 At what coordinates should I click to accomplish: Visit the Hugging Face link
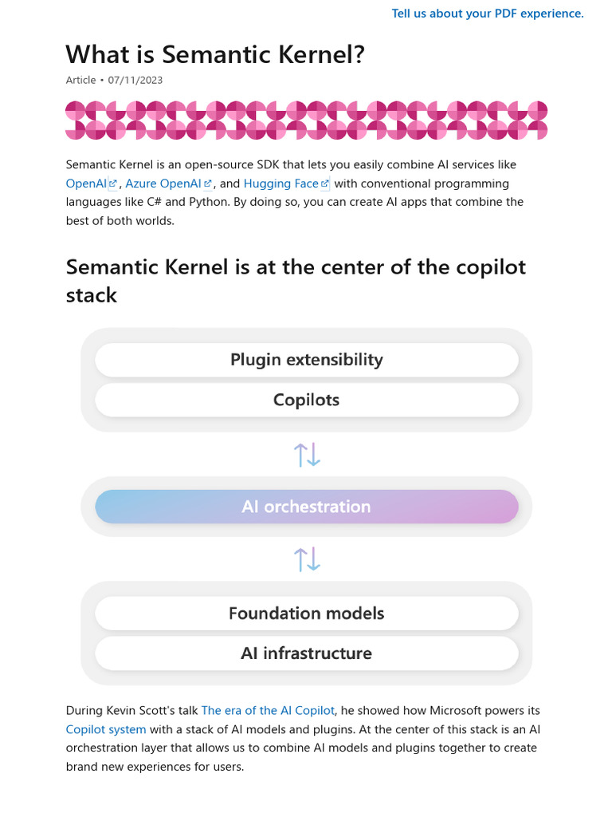[x=280, y=184]
